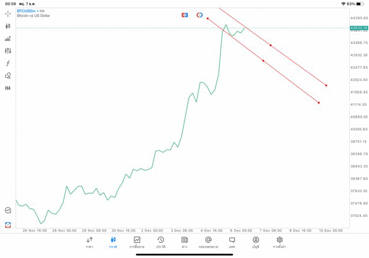Switch to the ประวัติ history tab
369x258 pixels.
point(161,242)
